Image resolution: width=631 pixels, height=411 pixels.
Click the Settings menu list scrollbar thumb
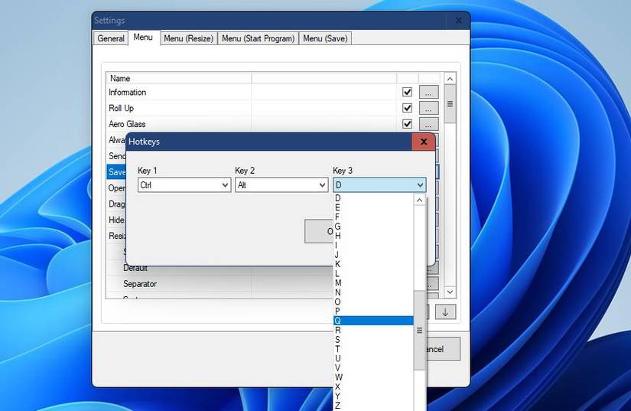click(450, 104)
